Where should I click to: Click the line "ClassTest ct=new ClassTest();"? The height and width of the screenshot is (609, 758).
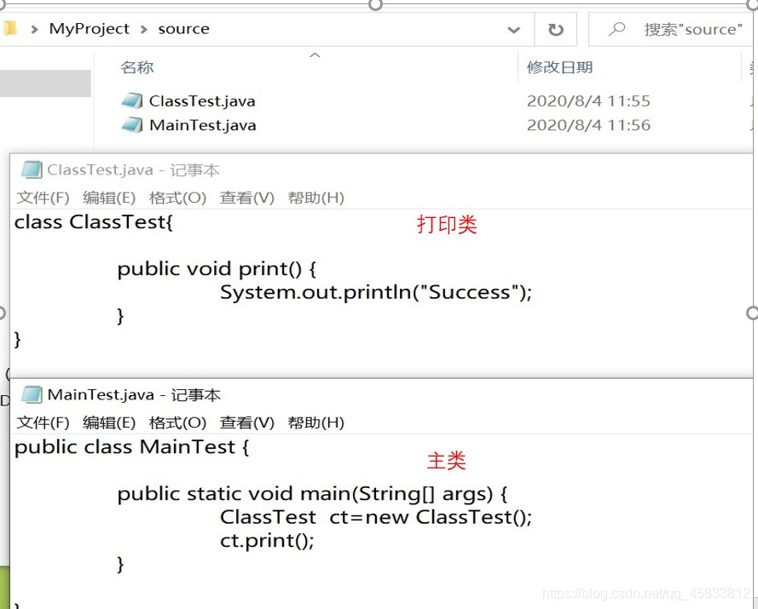tap(376, 518)
